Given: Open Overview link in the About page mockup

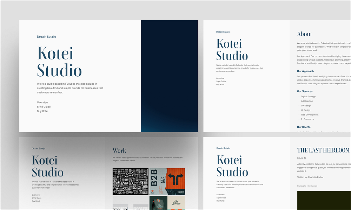Looking at the screenshot, I should click(220, 78).
